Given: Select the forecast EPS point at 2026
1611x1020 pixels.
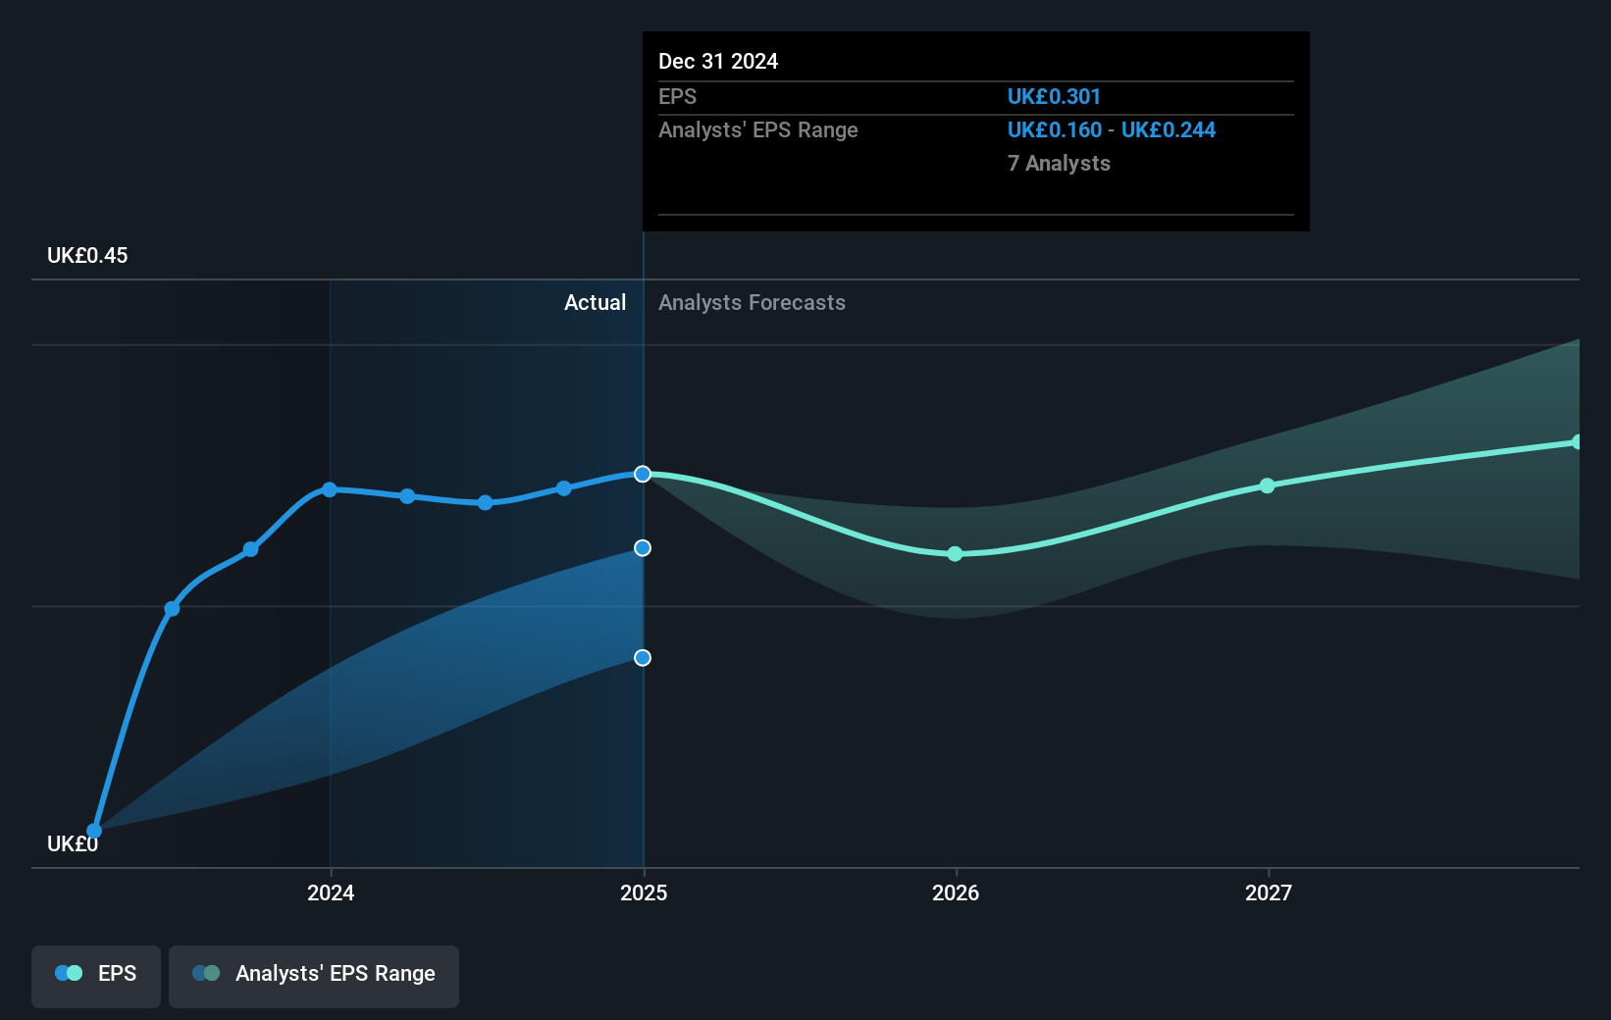Looking at the screenshot, I should [956, 554].
